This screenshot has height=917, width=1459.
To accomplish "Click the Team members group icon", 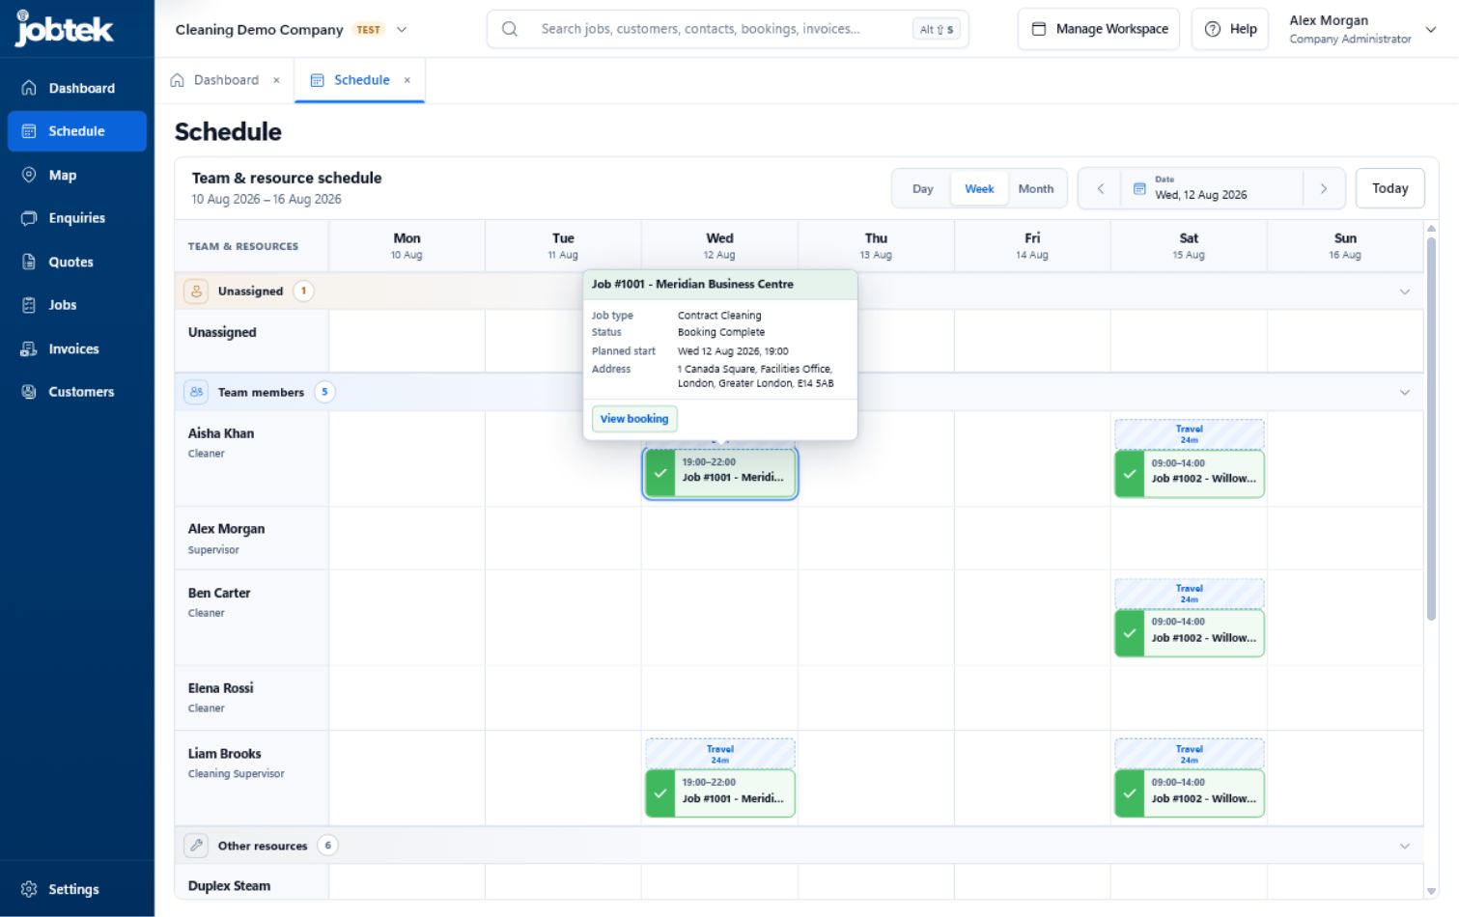I will pos(196,392).
